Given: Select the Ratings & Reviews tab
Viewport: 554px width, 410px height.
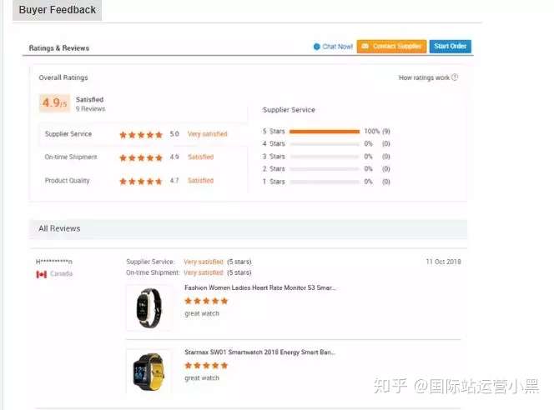Looking at the screenshot, I should (x=59, y=48).
